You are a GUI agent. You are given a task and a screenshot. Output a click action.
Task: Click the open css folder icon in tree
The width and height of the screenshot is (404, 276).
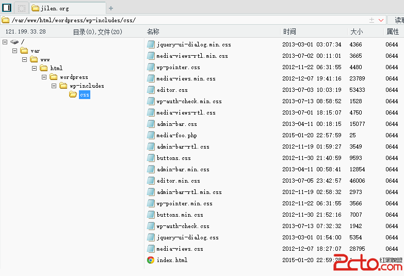(x=73, y=94)
